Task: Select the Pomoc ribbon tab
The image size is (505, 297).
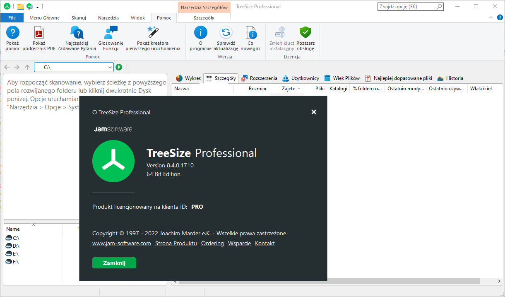Action: point(164,18)
